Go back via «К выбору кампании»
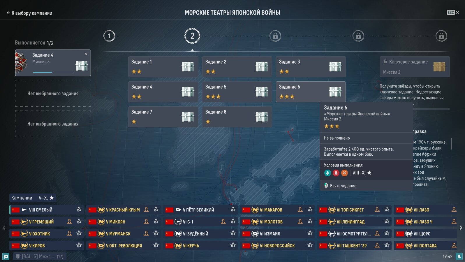The image size is (465, 262). tap(29, 13)
